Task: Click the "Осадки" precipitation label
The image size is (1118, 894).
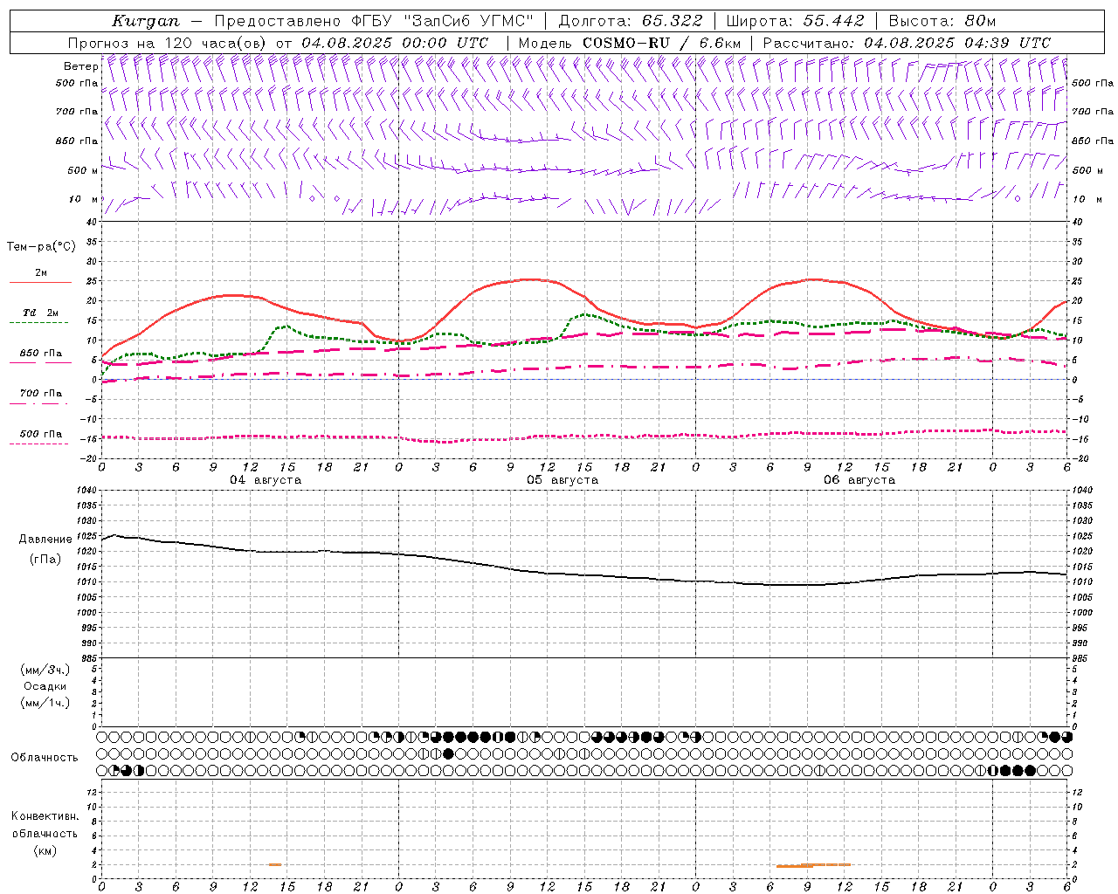Action: [45, 686]
